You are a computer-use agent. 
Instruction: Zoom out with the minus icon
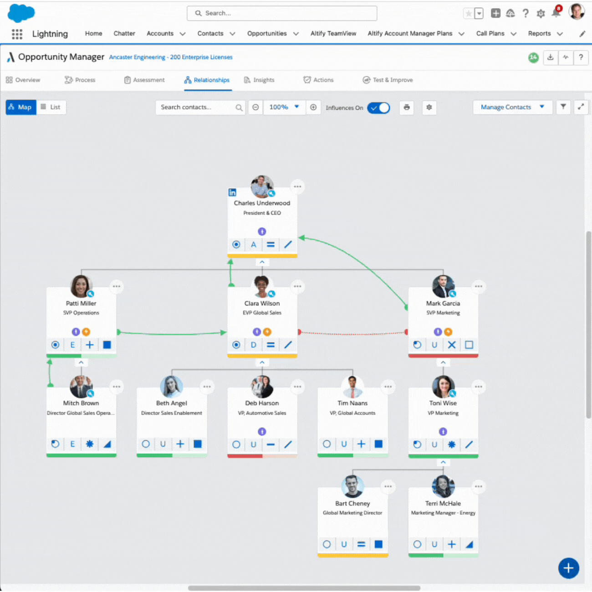coord(255,107)
